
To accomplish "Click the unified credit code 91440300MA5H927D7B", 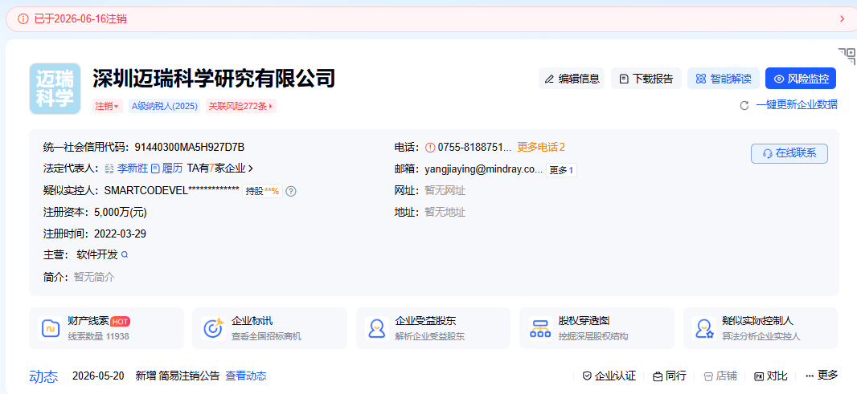I will pyautogui.click(x=189, y=148).
